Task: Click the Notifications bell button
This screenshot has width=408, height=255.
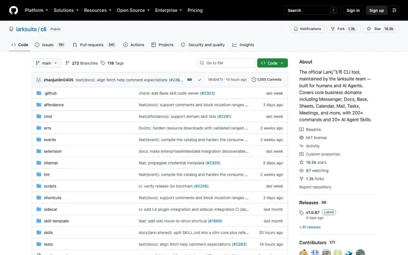Action: pos(307,29)
